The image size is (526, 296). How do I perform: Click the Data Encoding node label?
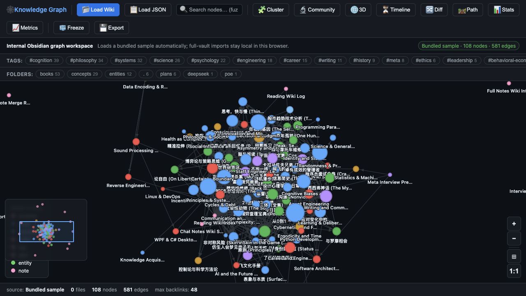click(x=145, y=87)
